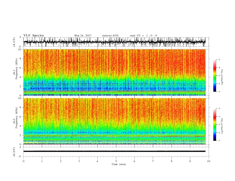Screen dimensions: 235x181
Task: Click the ch.1 voltage waveform trace
Action: pos(114,42)
